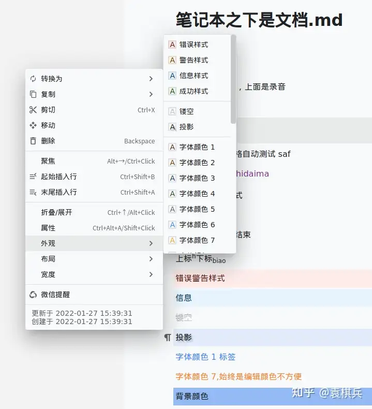
Task: Click the hollow-styled 镂空 paragraph in document
Action: 184,317
